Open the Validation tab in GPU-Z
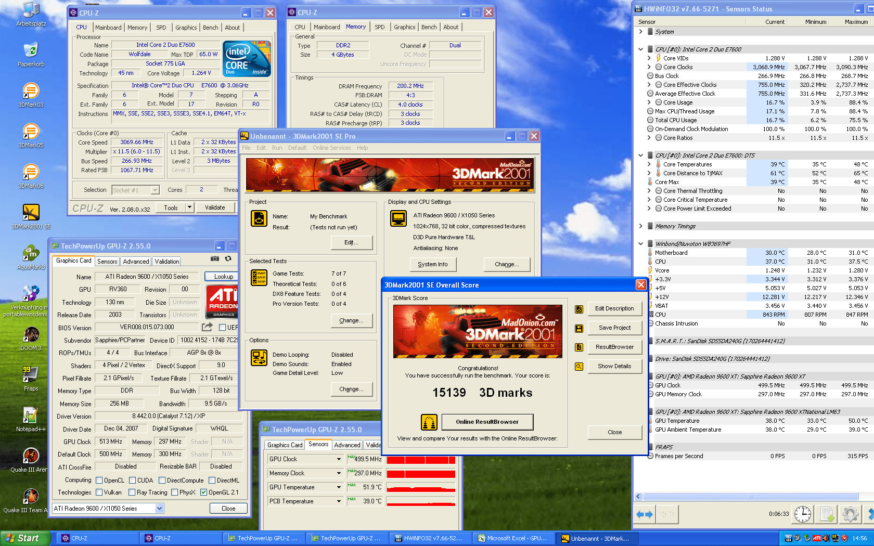Image resolution: width=874 pixels, height=546 pixels. [x=167, y=262]
